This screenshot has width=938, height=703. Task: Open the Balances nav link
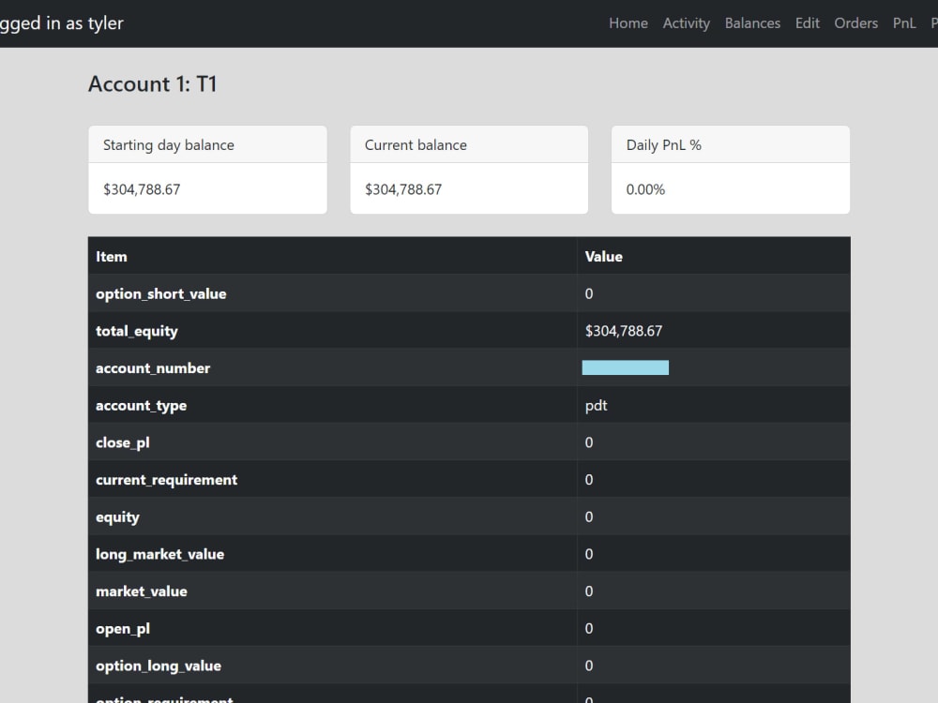click(752, 23)
